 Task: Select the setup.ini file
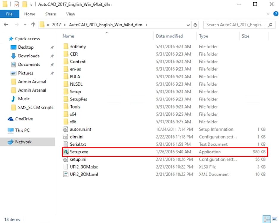[x=78, y=159]
